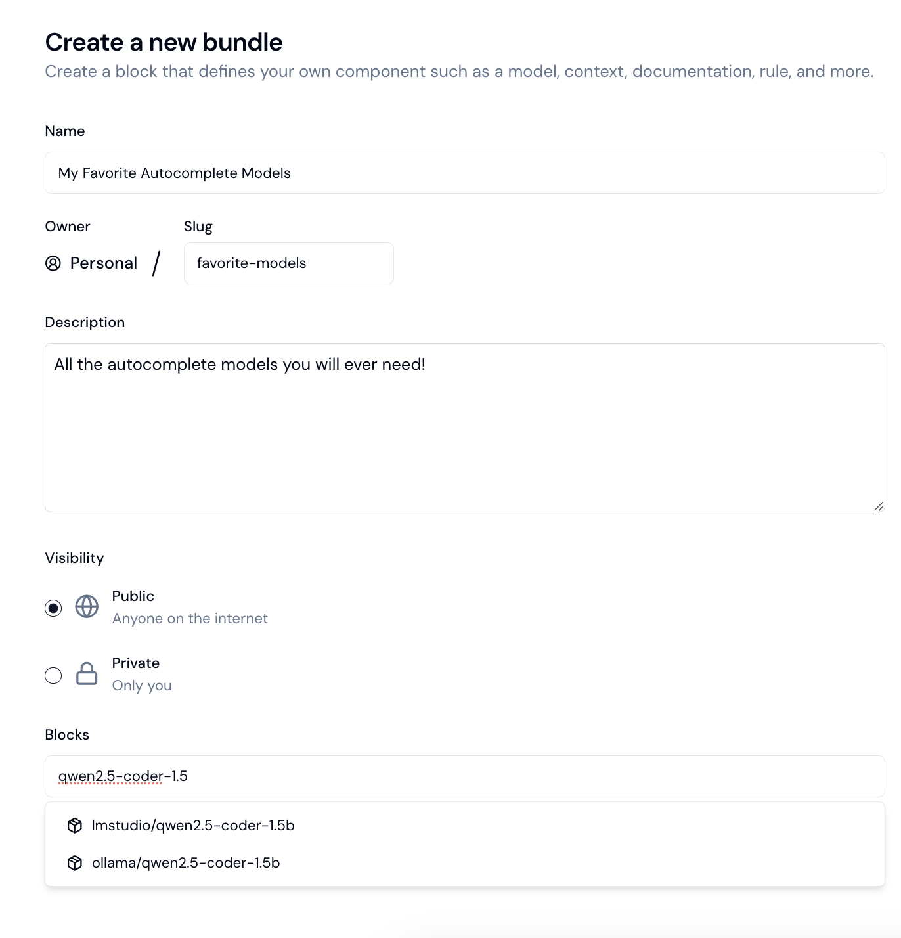The width and height of the screenshot is (901, 938).
Task: Click the typed text 'qwen2.5-coder-1.5'
Action: (121, 776)
